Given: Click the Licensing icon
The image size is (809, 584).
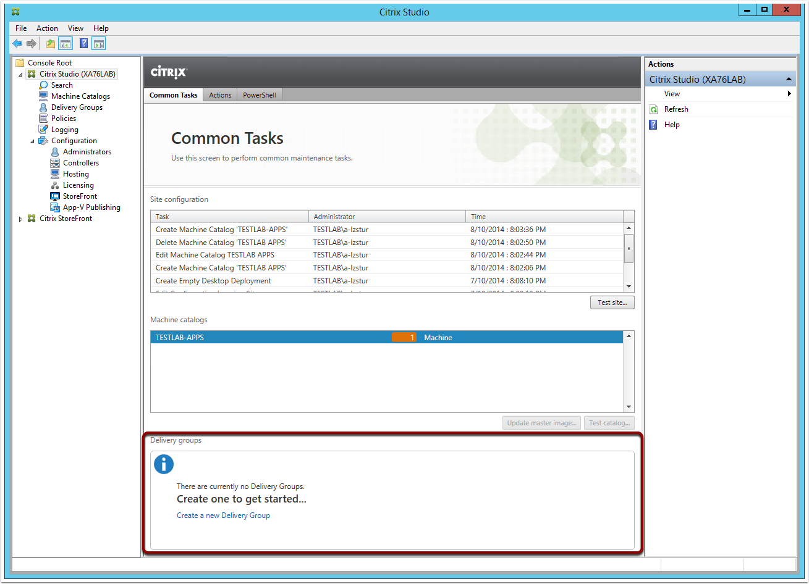Looking at the screenshot, I should point(55,185).
